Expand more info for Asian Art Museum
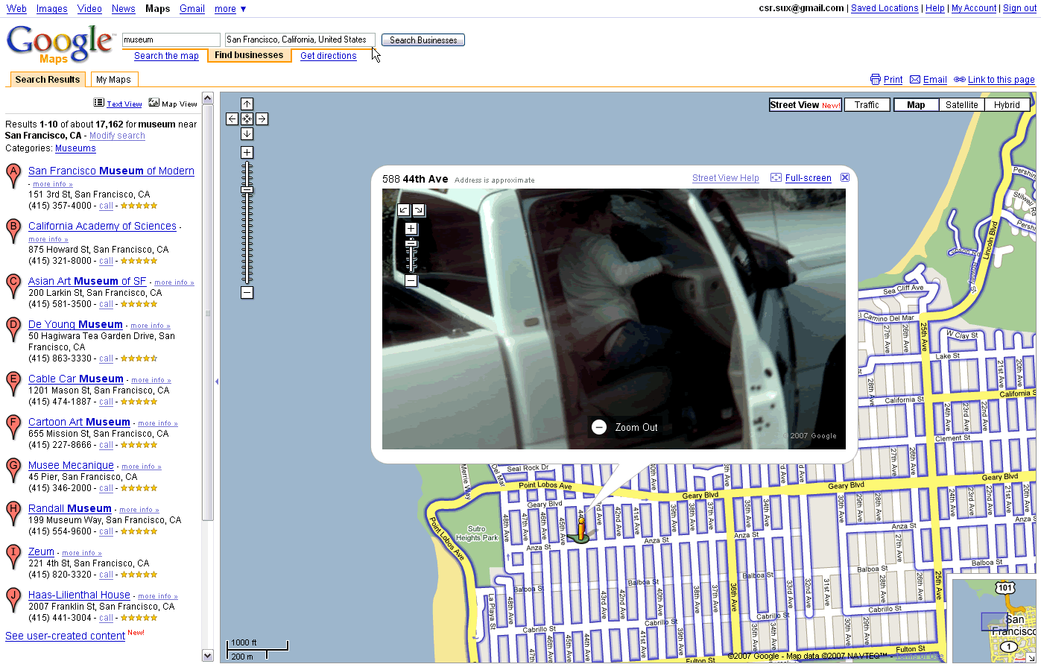 (x=174, y=282)
